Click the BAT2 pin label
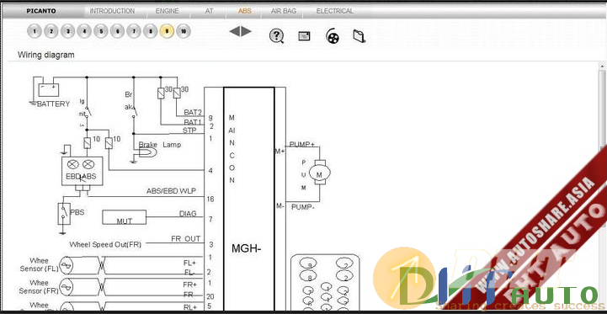 pyautogui.click(x=193, y=113)
